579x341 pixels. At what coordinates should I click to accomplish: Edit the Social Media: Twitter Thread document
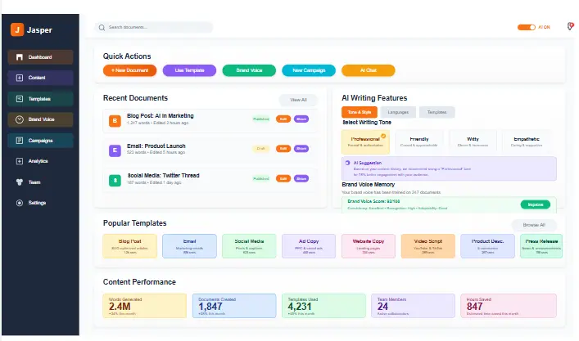pyautogui.click(x=283, y=179)
